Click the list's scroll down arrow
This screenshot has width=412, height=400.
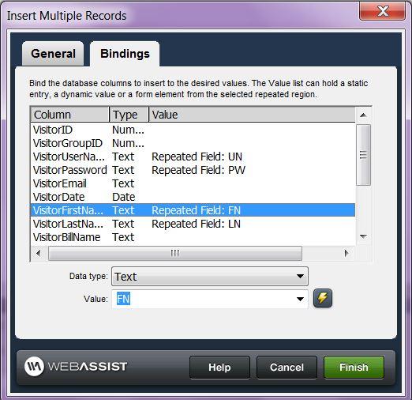coord(363,236)
